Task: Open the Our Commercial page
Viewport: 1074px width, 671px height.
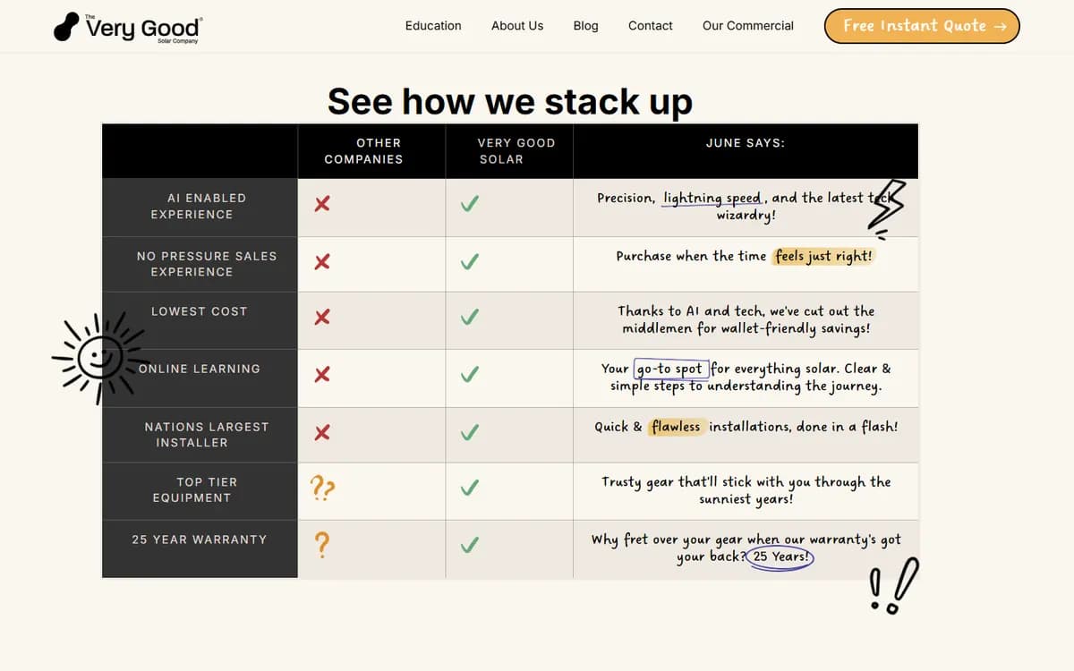Action: click(748, 26)
